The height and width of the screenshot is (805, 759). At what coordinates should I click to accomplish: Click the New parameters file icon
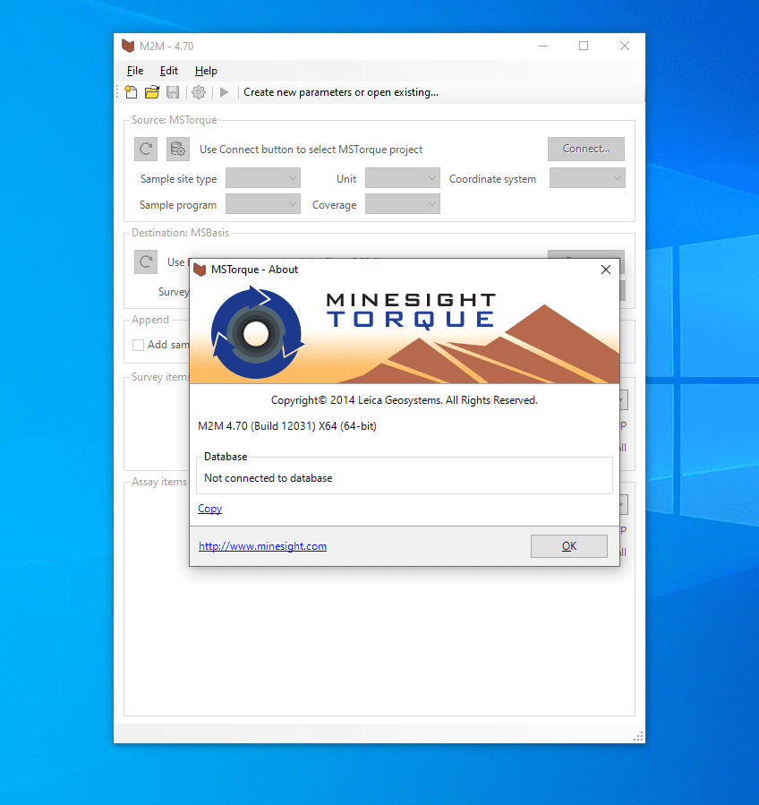[132, 92]
